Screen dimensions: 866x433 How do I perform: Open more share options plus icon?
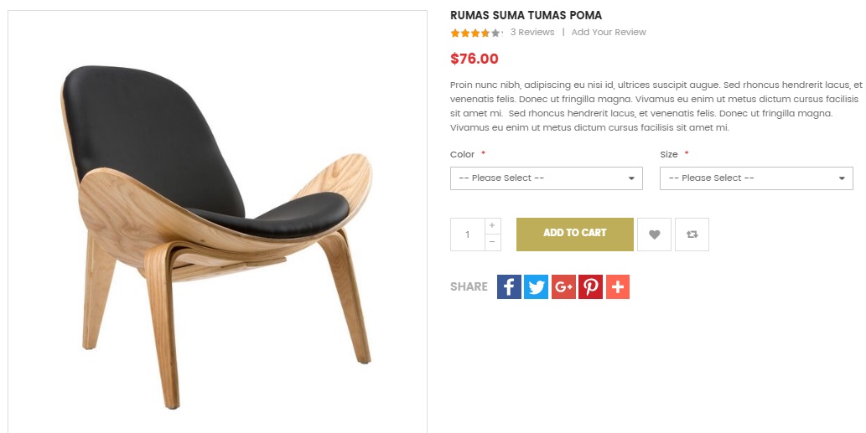[618, 286]
